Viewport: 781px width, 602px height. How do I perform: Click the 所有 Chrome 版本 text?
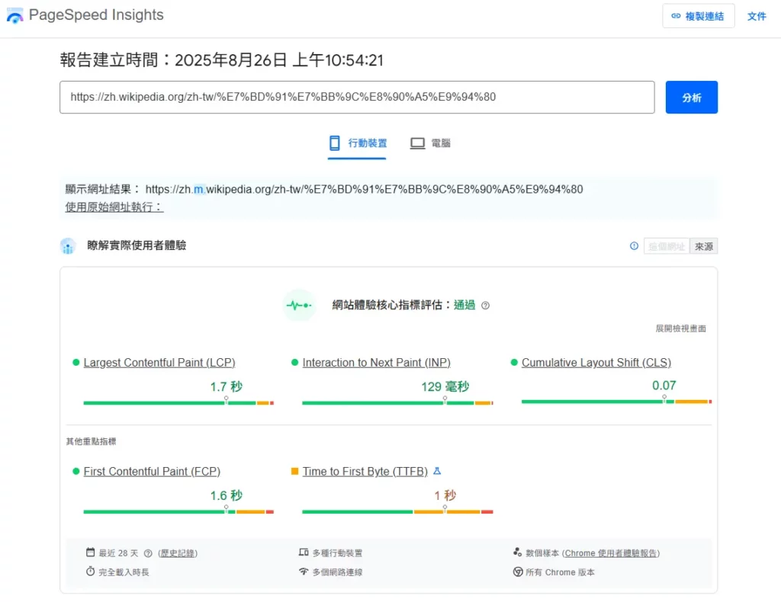click(560, 572)
